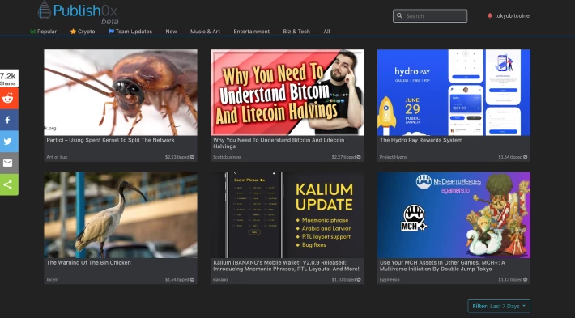Open the Filter: Last 7 Days dropdown
Screen dimensions: 575x318
[499, 306]
